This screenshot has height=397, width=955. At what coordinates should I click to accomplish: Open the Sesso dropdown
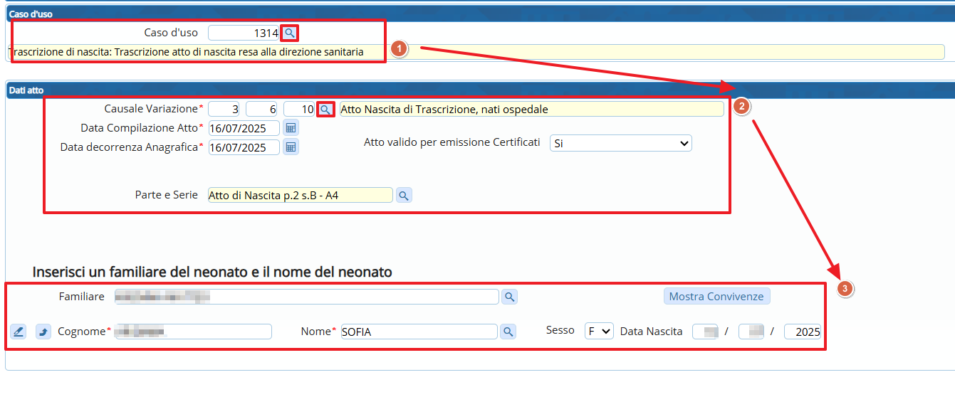click(599, 332)
